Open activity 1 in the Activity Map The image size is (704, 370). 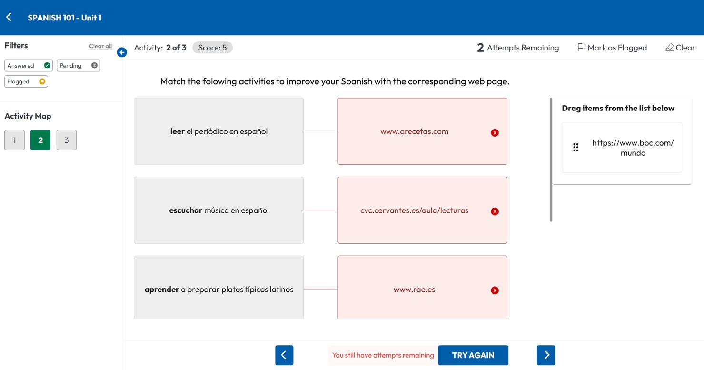(x=14, y=140)
